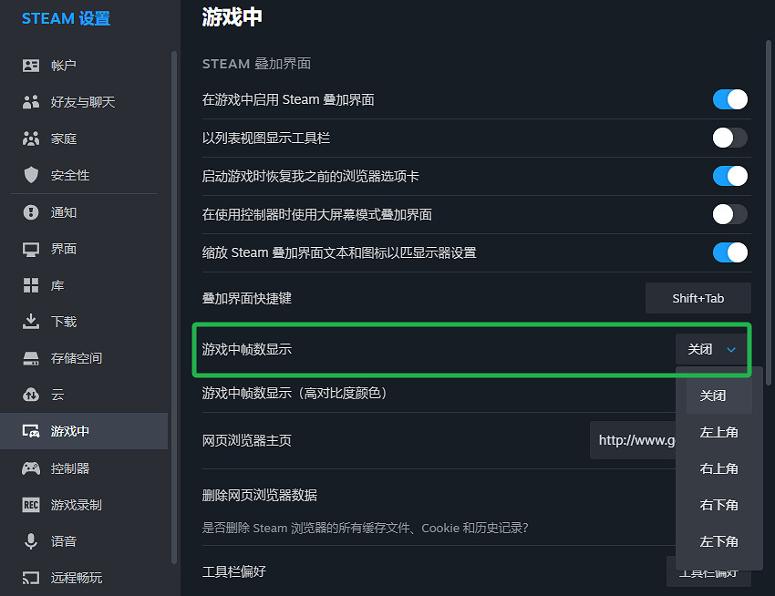Open the 游戏录制 settings page

[76, 505]
